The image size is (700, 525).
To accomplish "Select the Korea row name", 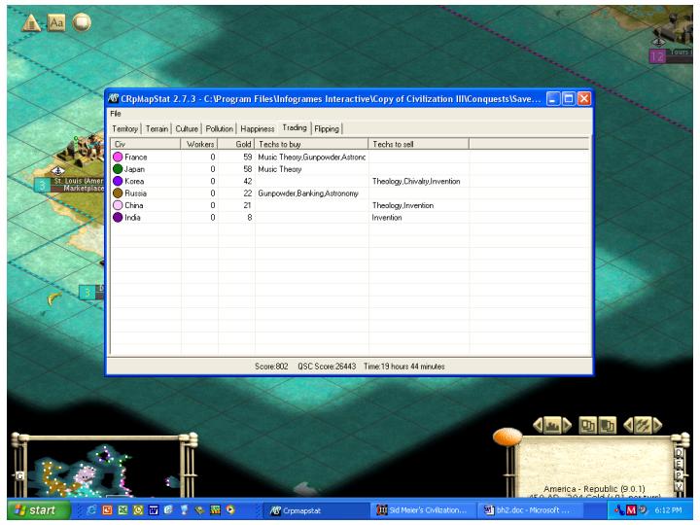I will pyautogui.click(x=134, y=181).
